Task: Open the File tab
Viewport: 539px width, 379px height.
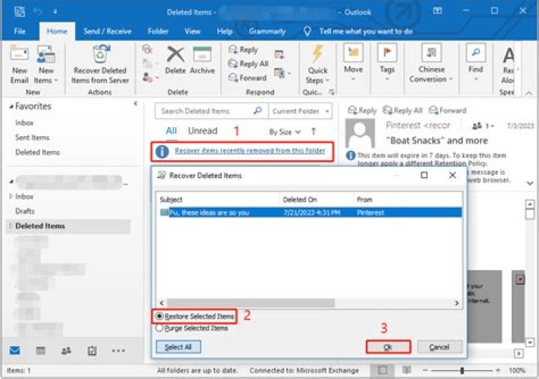Action: pos(19,31)
